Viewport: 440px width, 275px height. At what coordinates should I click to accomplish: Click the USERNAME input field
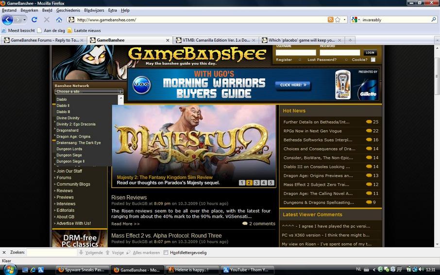point(296,52)
